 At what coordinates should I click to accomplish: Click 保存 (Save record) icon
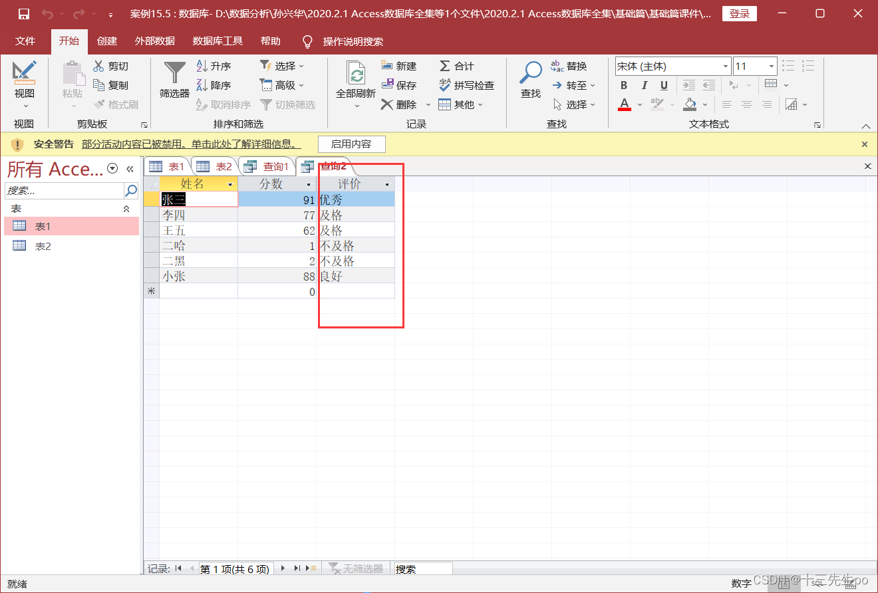[x=387, y=84]
